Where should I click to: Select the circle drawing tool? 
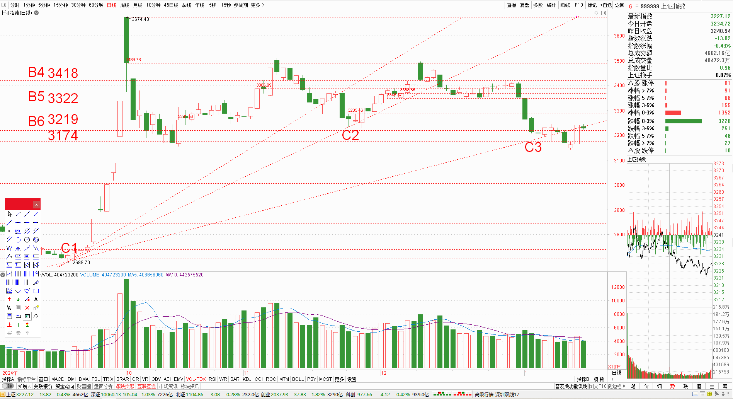tap(27, 240)
